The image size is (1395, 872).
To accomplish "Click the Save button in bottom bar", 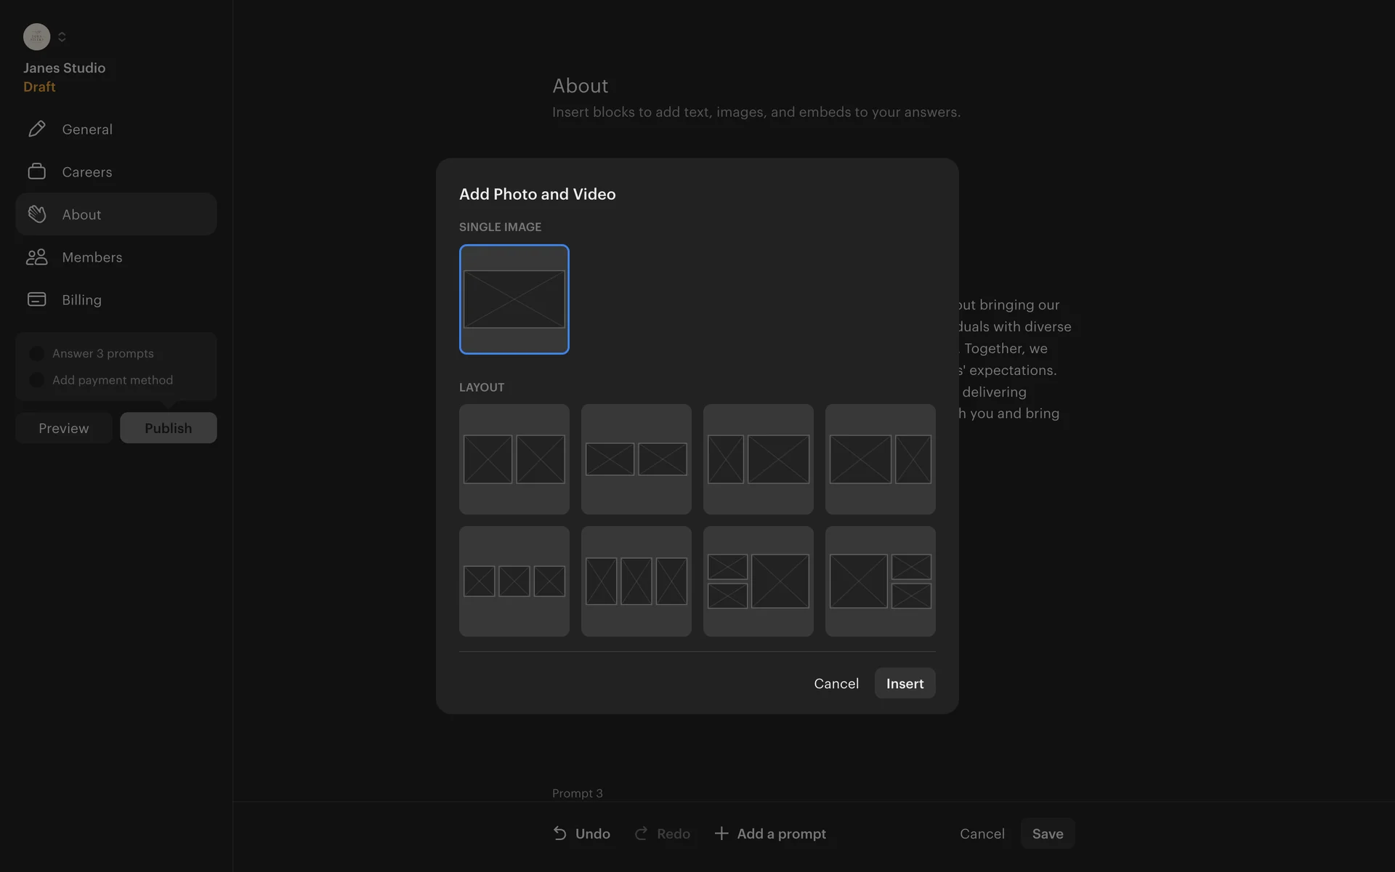I will coord(1047,833).
